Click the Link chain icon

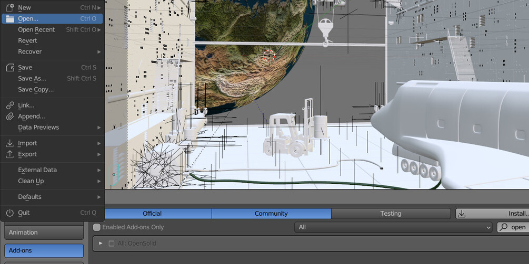click(10, 105)
